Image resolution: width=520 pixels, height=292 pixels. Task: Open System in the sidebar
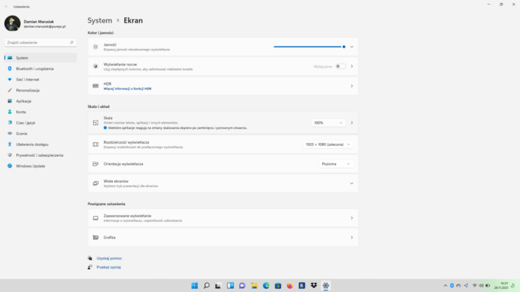pyautogui.click(x=40, y=57)
